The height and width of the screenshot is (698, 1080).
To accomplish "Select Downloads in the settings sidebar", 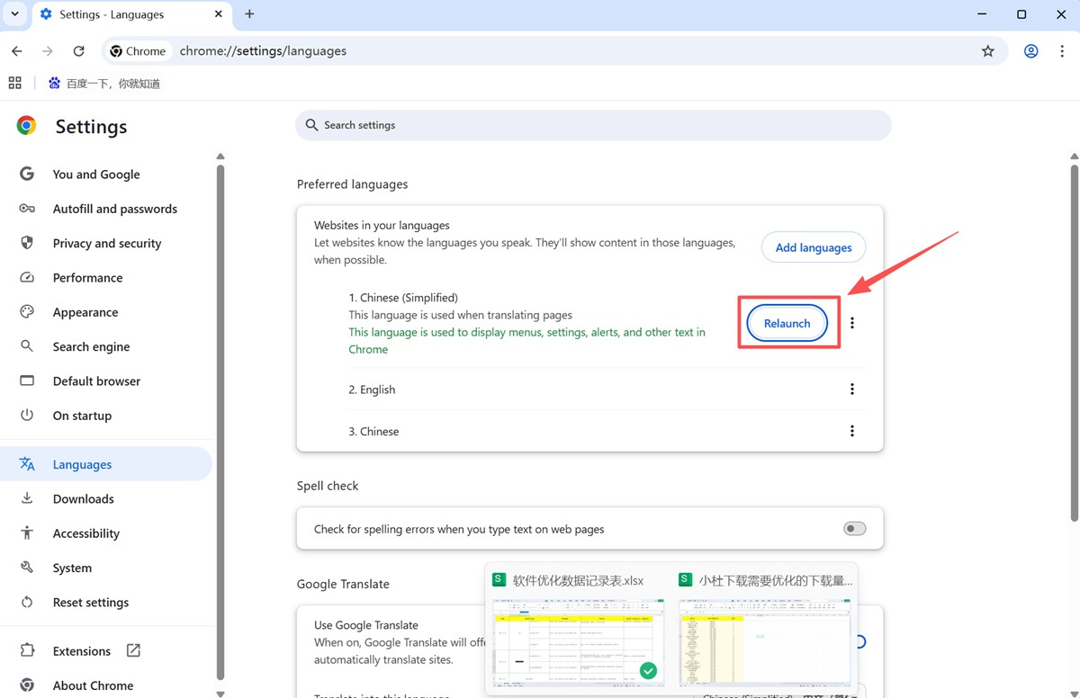I will [83, 499].
